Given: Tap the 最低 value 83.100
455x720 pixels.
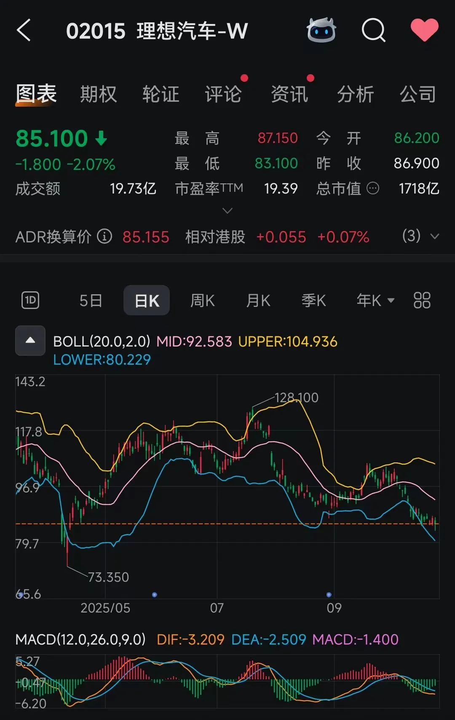Looking at the screenshot, I should 276,163.
